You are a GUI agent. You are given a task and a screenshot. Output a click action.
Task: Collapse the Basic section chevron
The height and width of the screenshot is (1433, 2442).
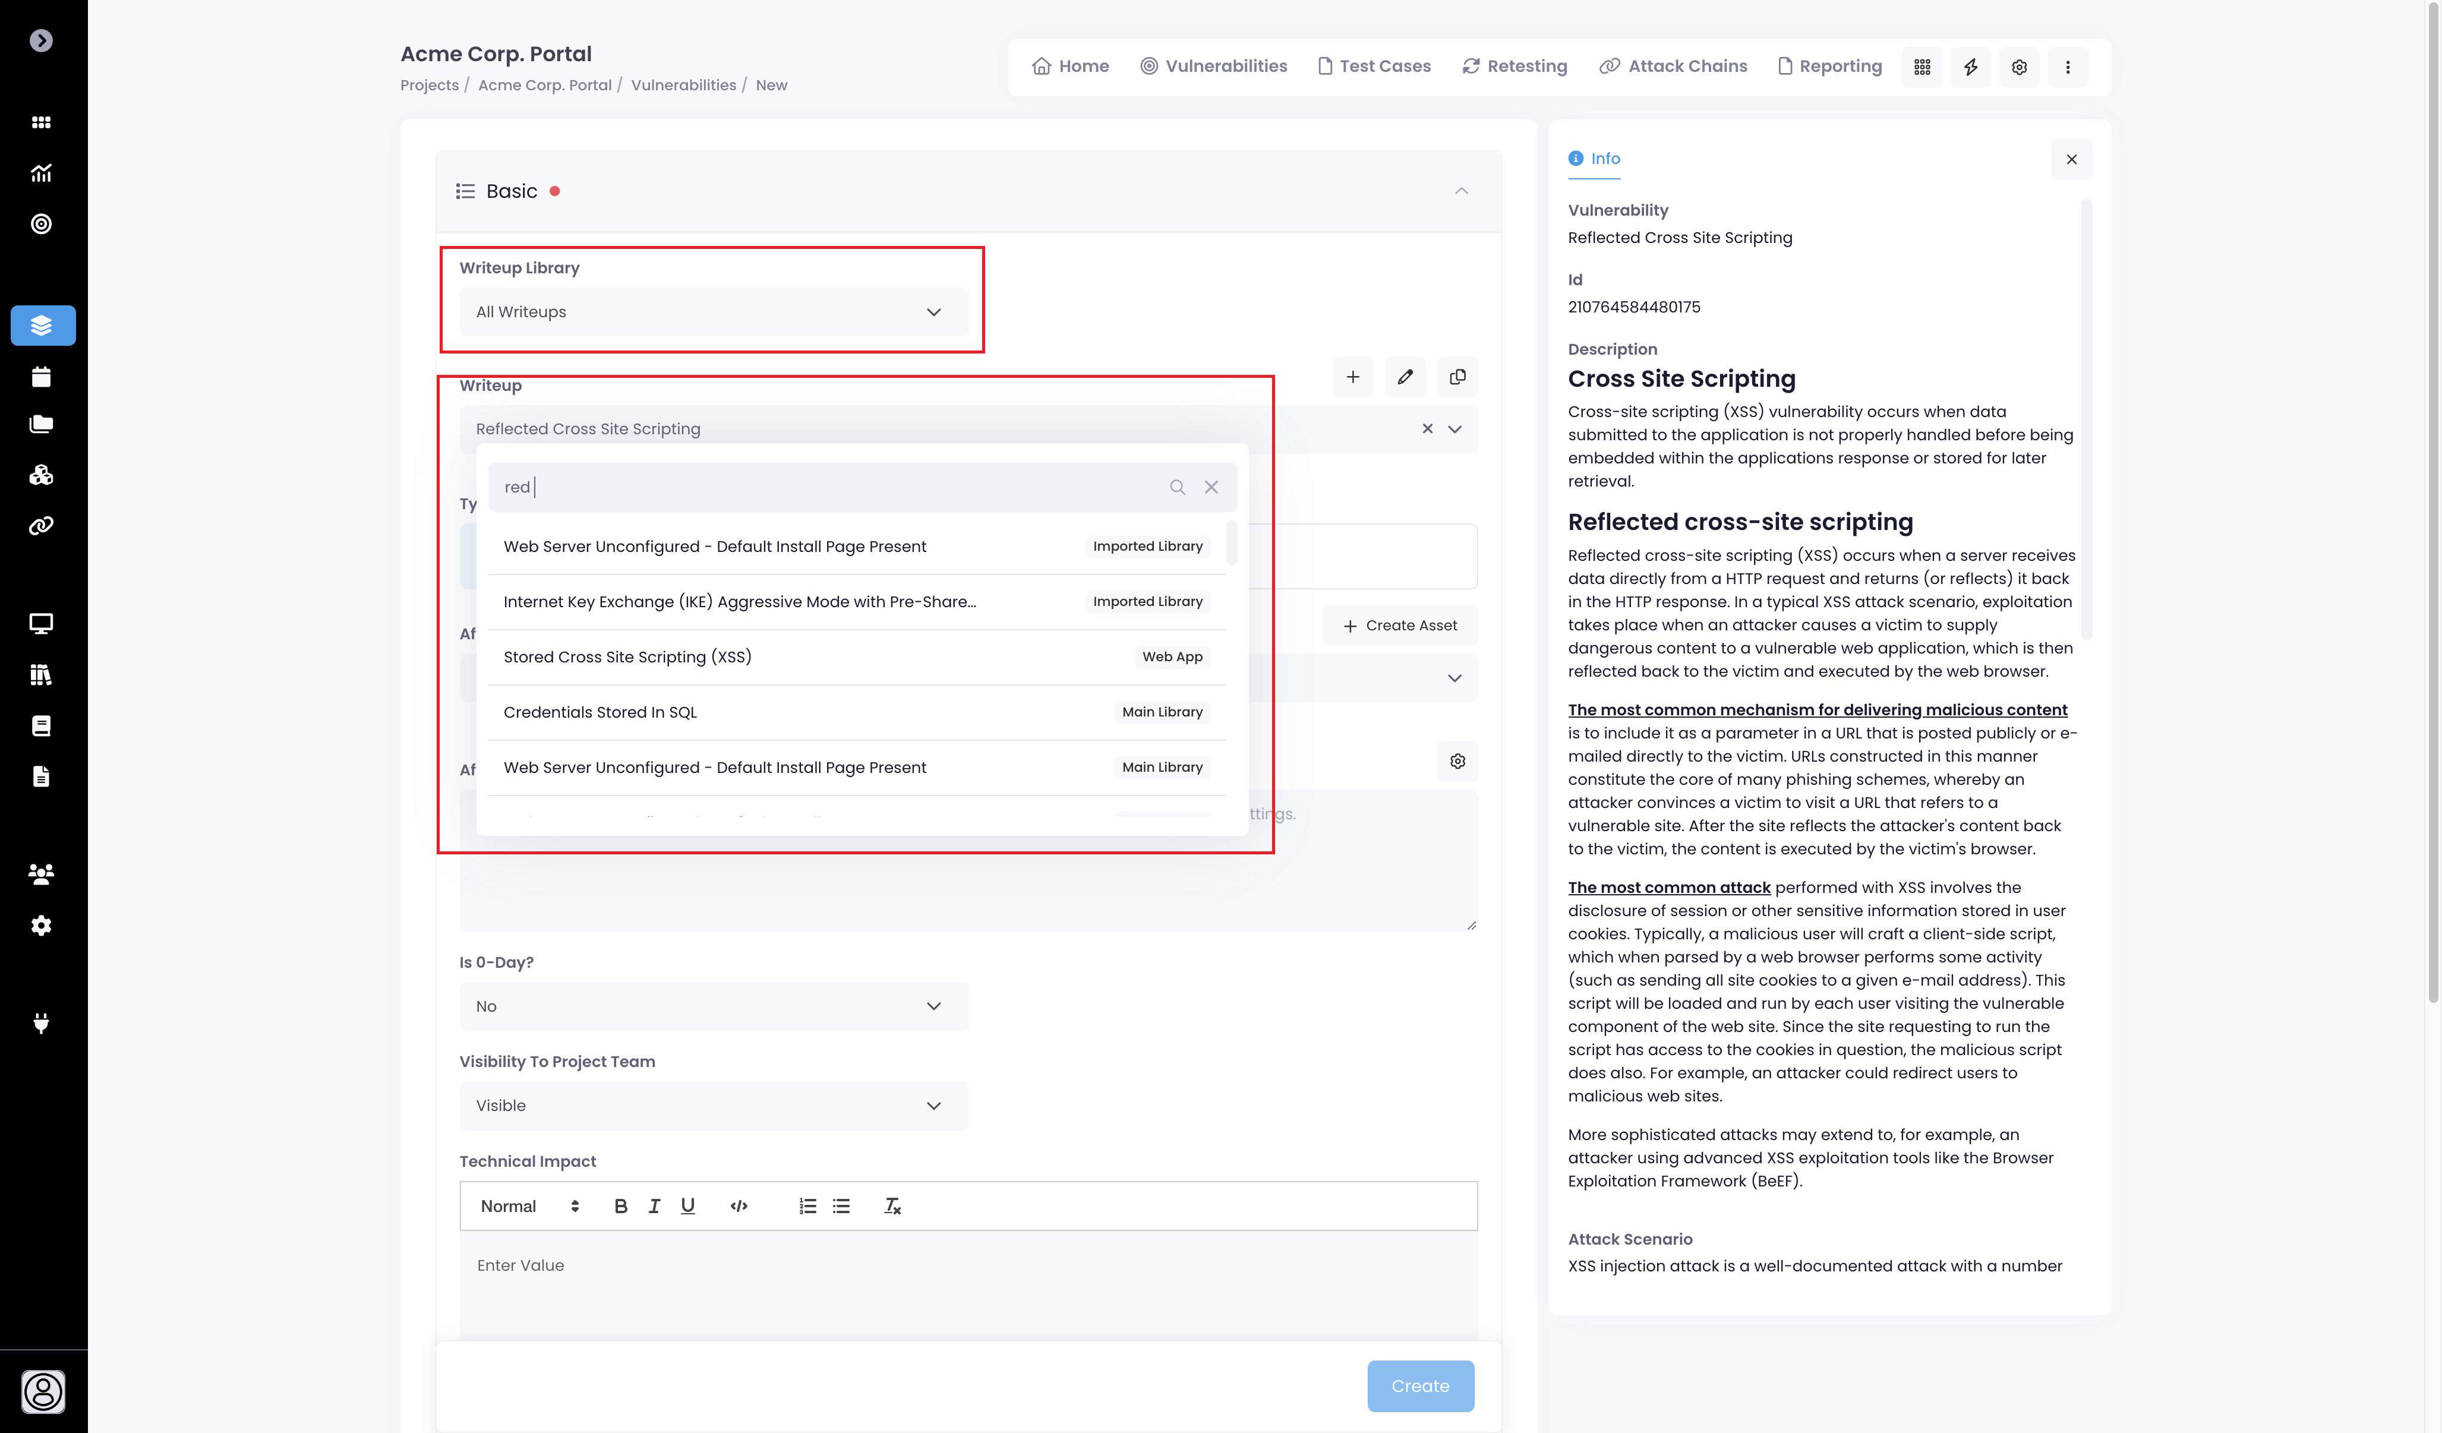[x=1460, y=191]
